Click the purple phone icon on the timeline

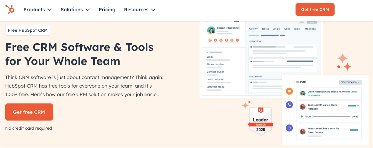289,105
